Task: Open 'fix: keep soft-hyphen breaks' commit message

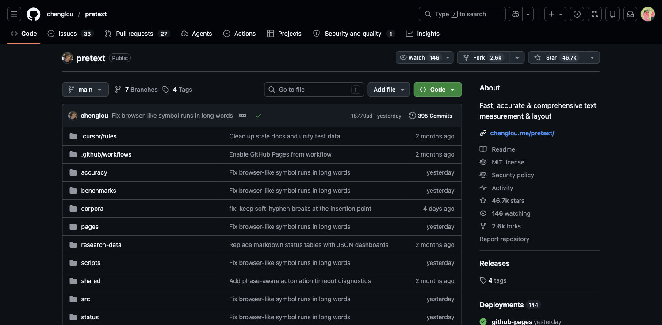Action: pos(300,209)
